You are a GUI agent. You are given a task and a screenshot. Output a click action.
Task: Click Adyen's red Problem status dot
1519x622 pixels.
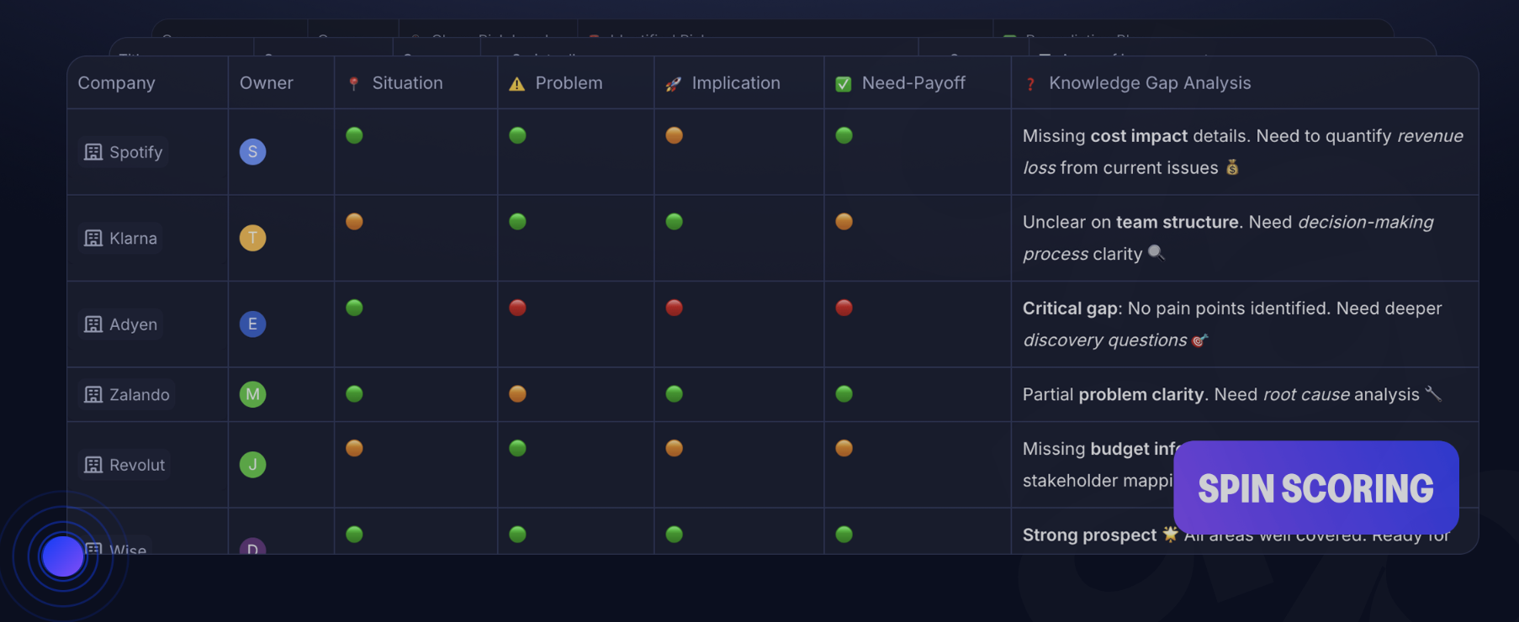[x=517, y=308]
